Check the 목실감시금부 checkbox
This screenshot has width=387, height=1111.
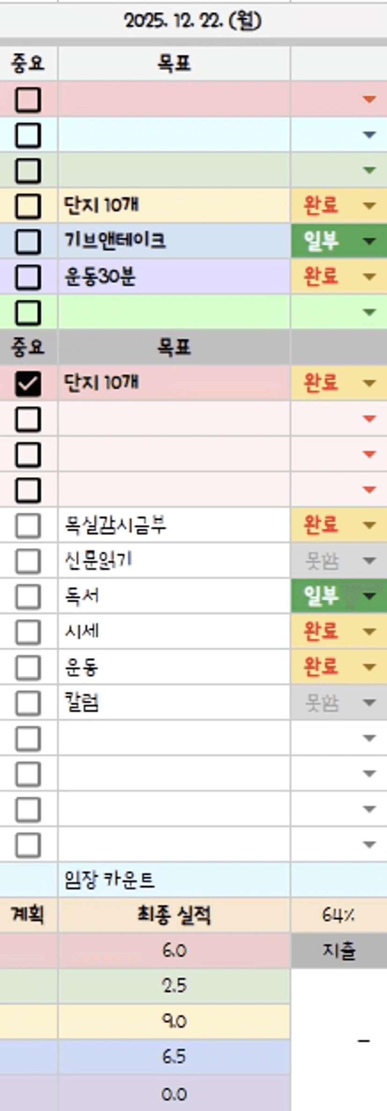click(28, 526)
